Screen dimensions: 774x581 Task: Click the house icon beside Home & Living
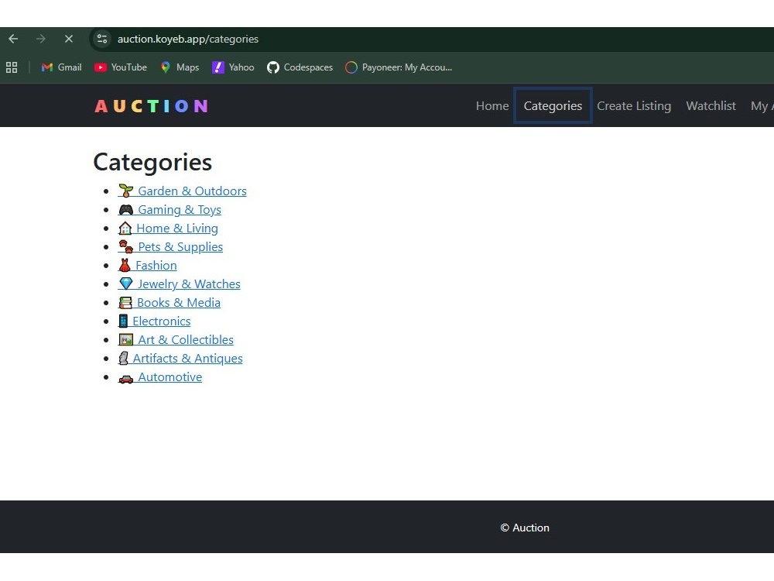pos(125,229)
